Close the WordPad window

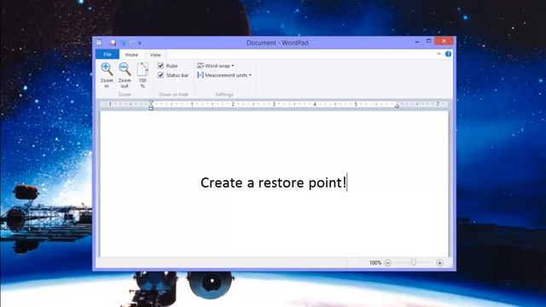[444, 42]
